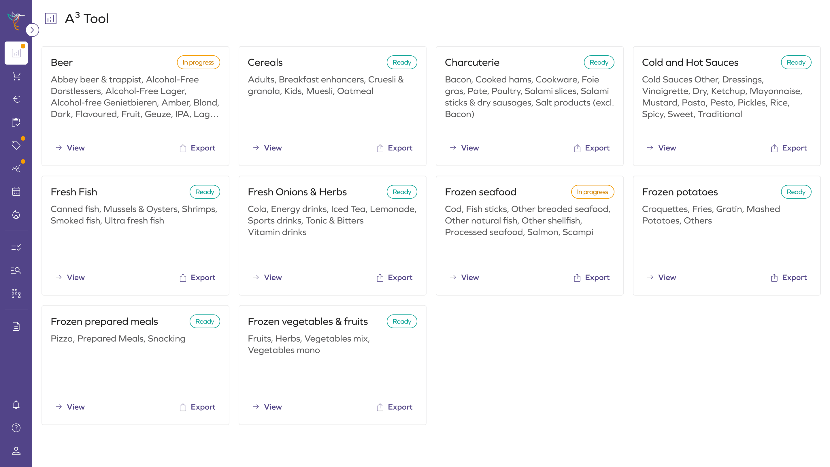The height and width of the screenshot is (467, 830).
Task: Select the search list icon
Action: [x=16, y=270]
